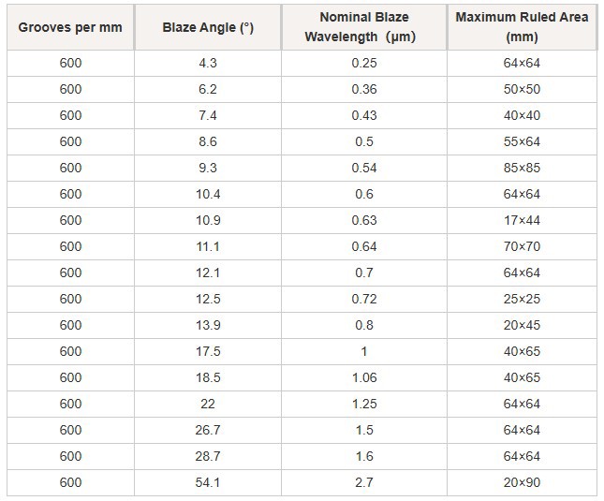The height and width of the screenshot is (501, 604).
Task: Select the blaze angle cell 11.1
Action: (208, 246)
